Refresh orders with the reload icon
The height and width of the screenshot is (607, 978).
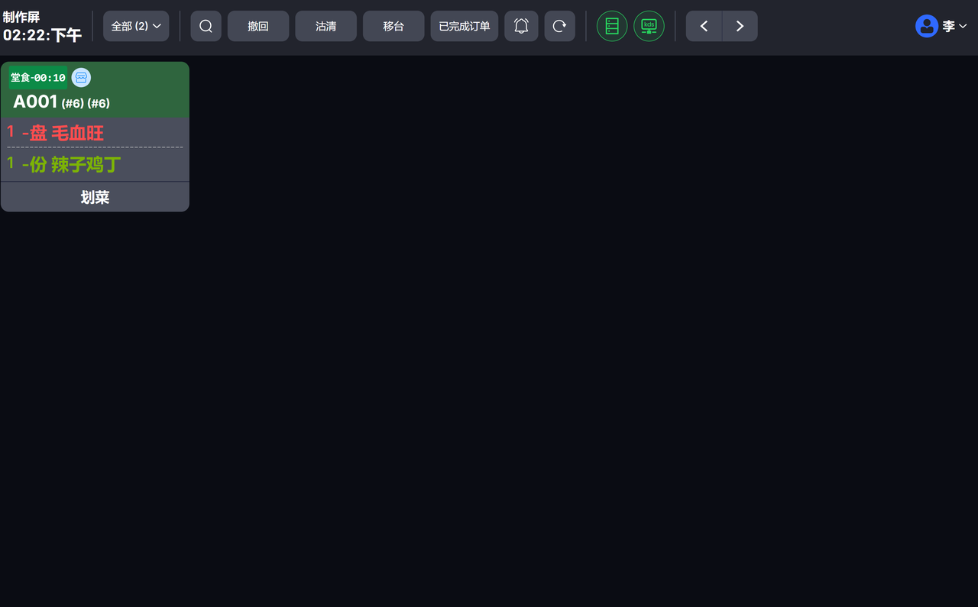(x=559, y=26)
